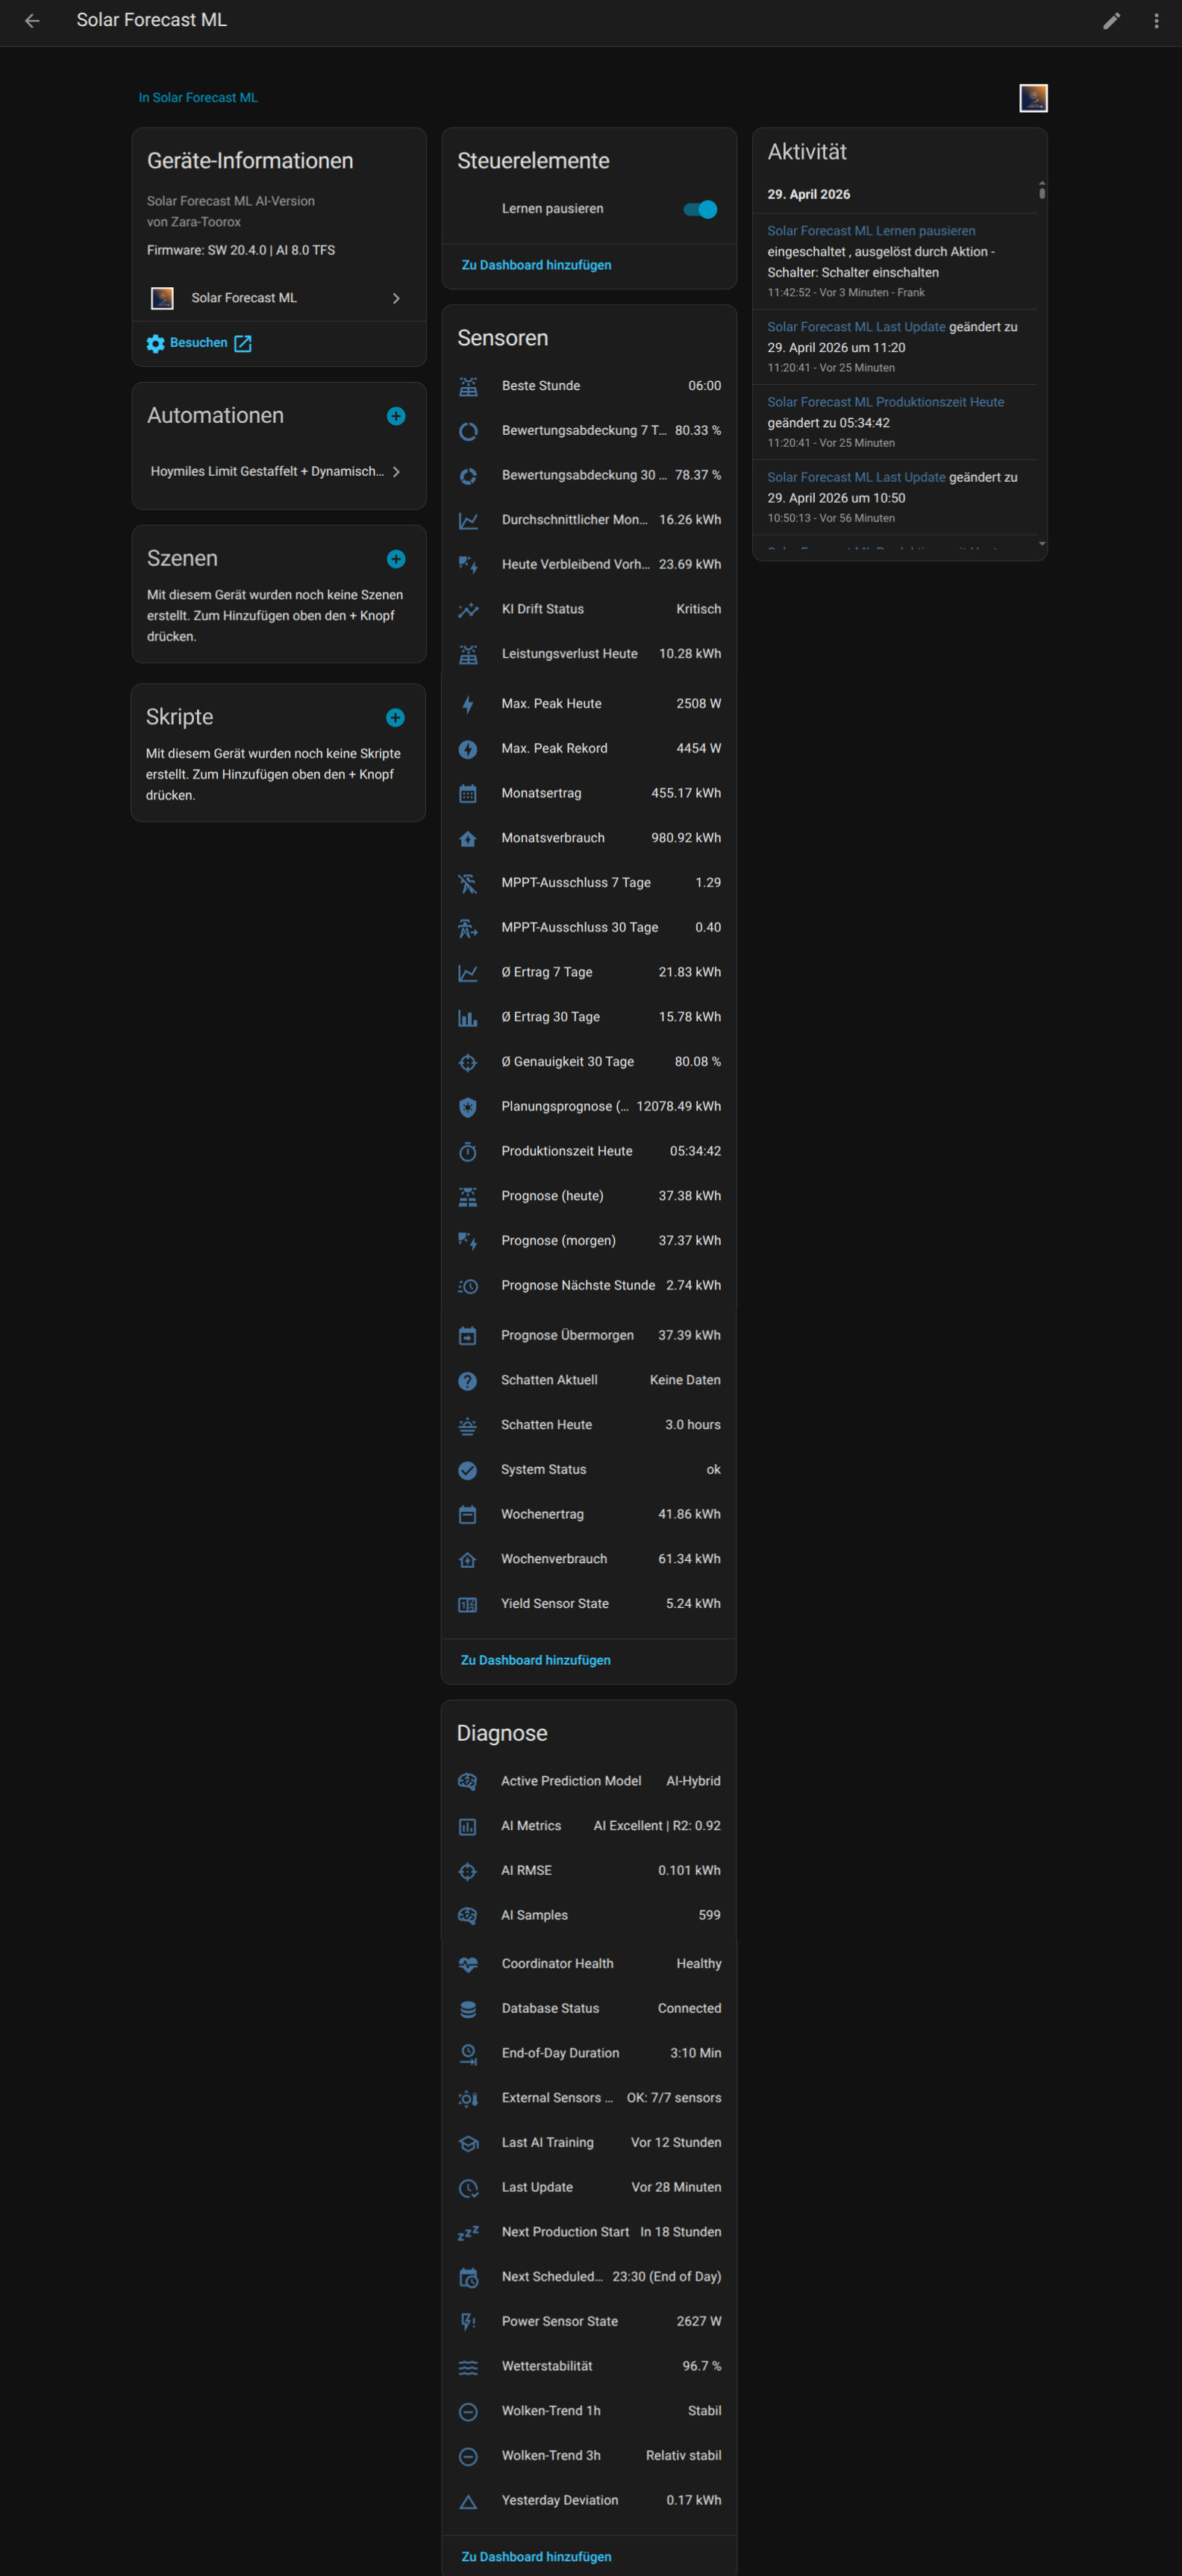Viewport: 1182px width, 2576px height.
Task: Add a script via Skripte plus icon
Action: coord(395,718)
